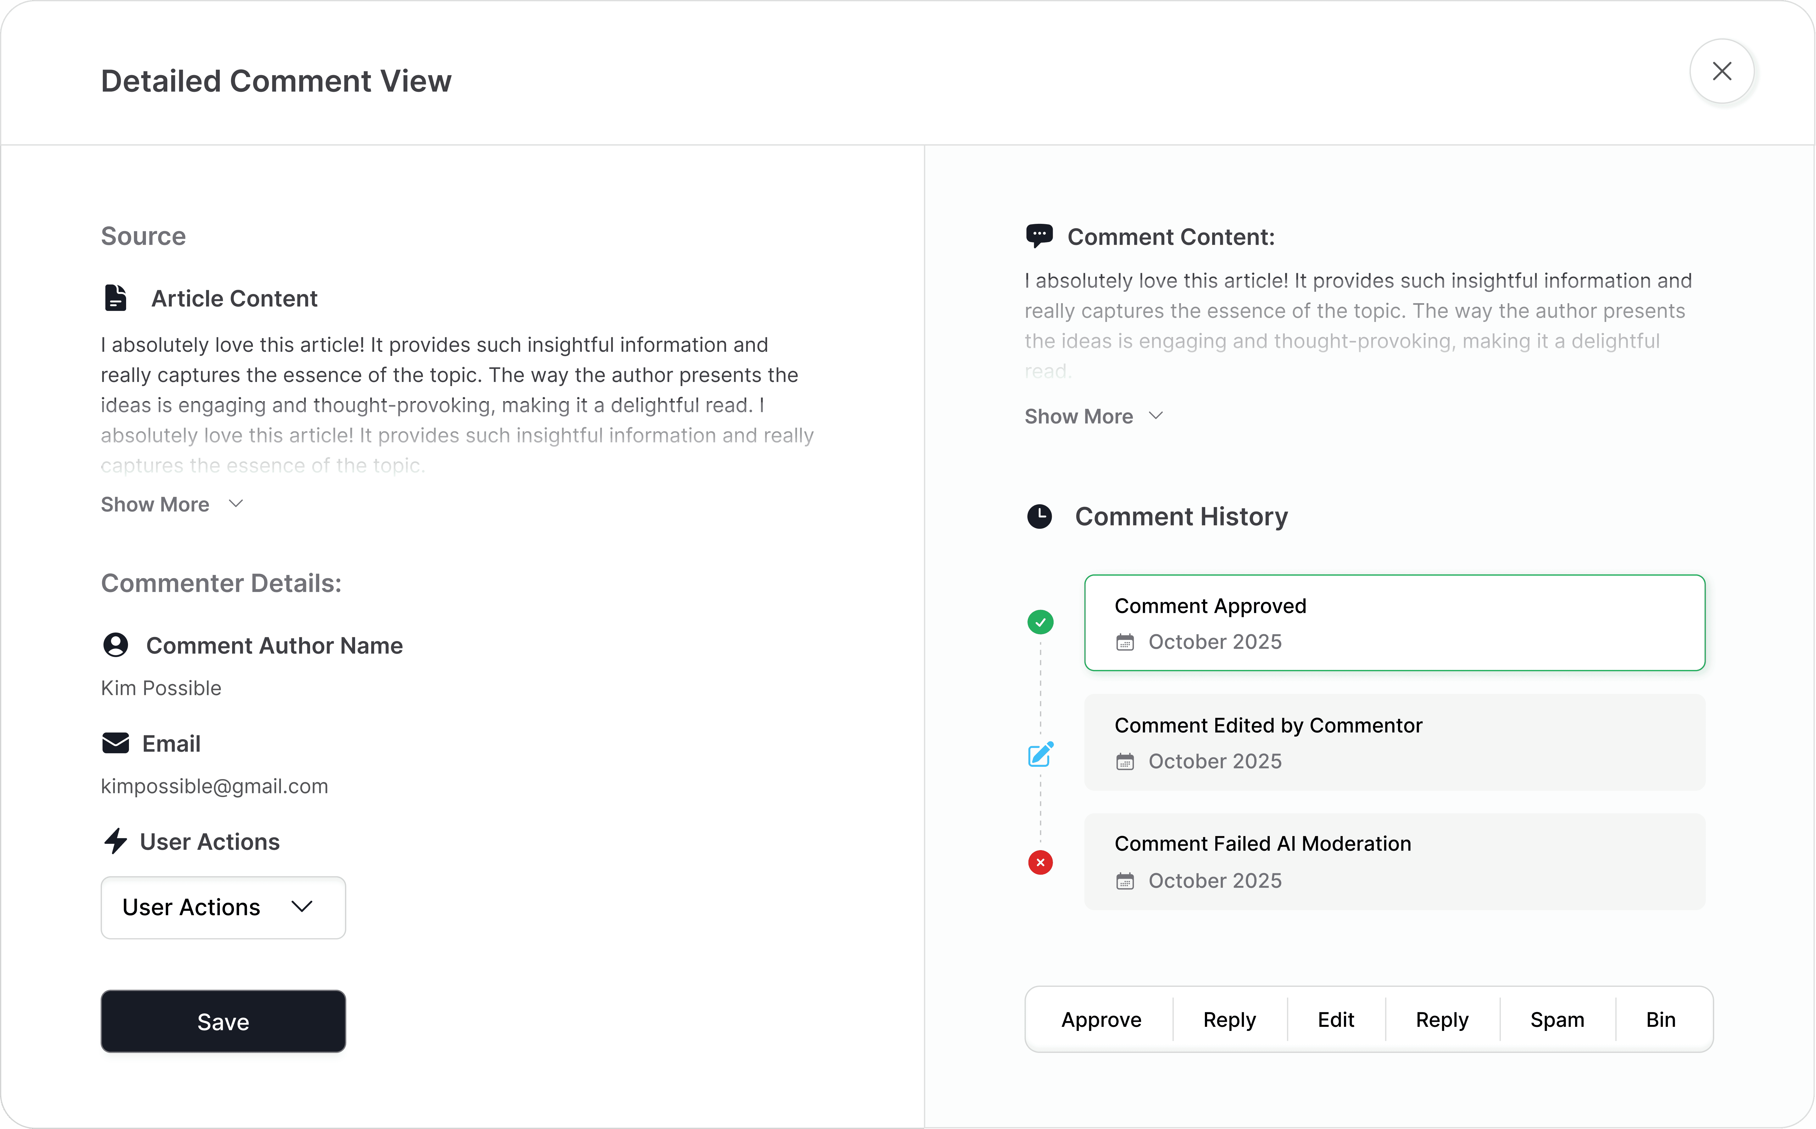The height and width of the screenshot is (1129, 1816).
Task: Click the User Actions lightning bolt icon
Action: pyautogui.click(x=116, y=841)
